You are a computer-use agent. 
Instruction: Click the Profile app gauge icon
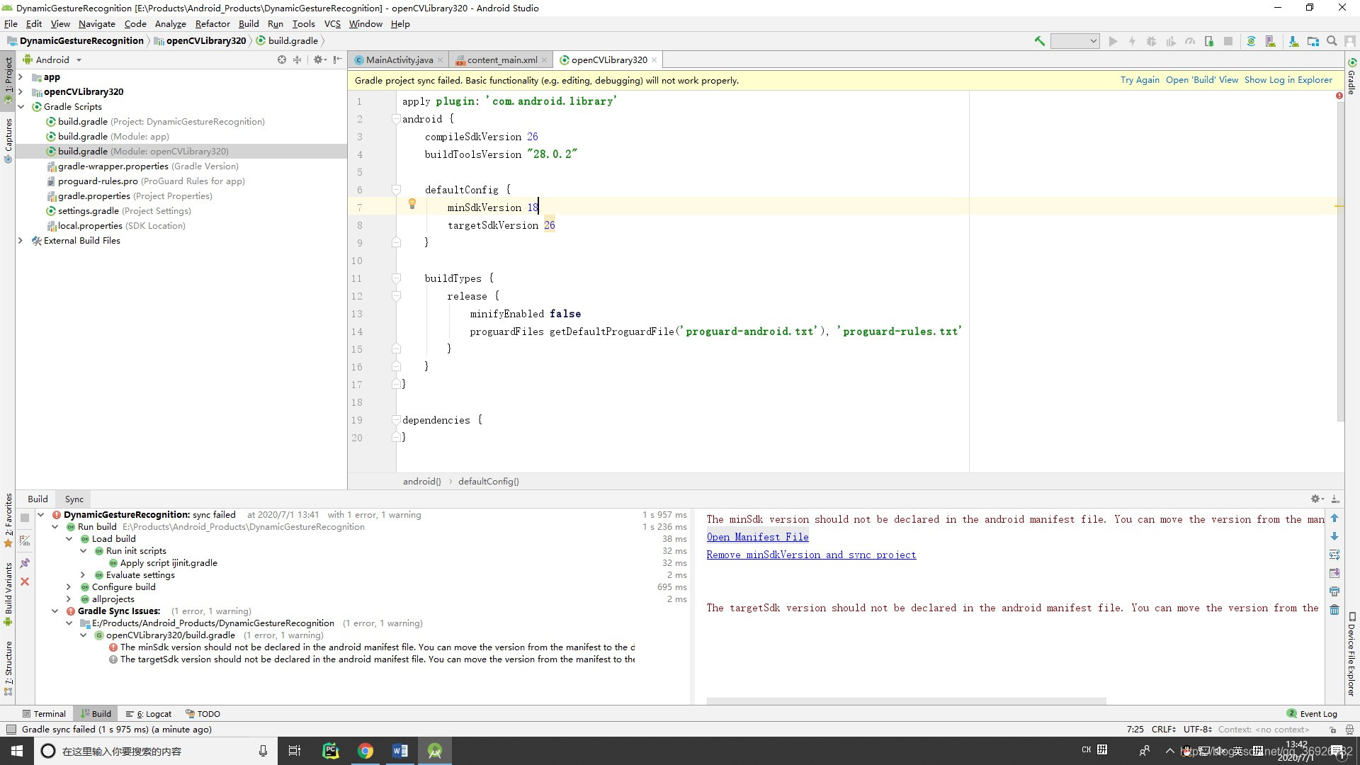[1190, 41]
